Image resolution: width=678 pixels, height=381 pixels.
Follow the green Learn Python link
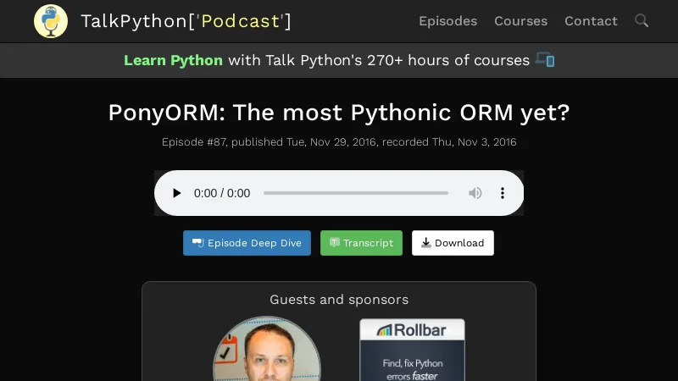pos(173,60)
